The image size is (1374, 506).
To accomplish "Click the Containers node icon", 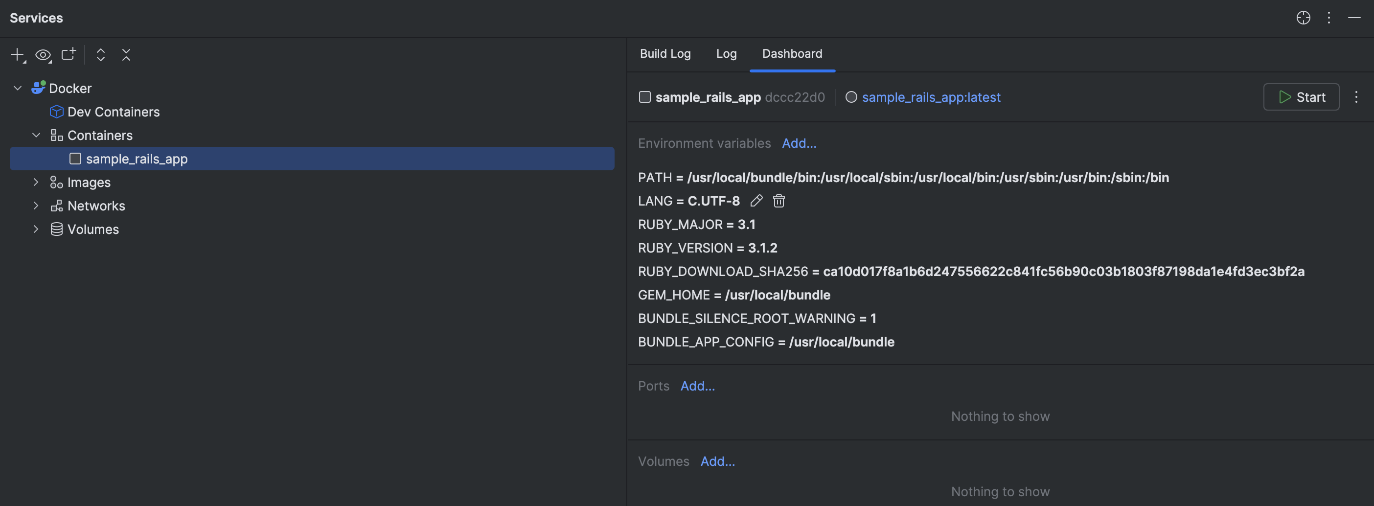I will 57,135.
